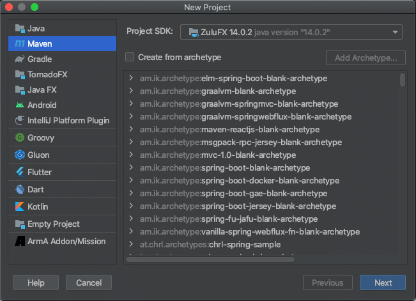Image resolution: width=416 pixels, height=301 pixels.
Task: Select Empty Project label
Action: click(54, 224)
